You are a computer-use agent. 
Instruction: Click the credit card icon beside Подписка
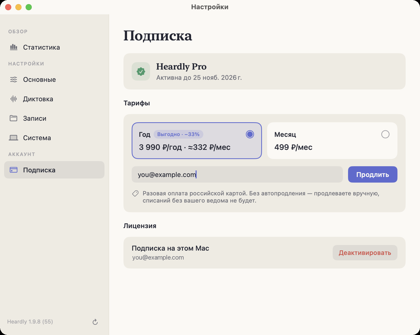(x=14, y=170)
